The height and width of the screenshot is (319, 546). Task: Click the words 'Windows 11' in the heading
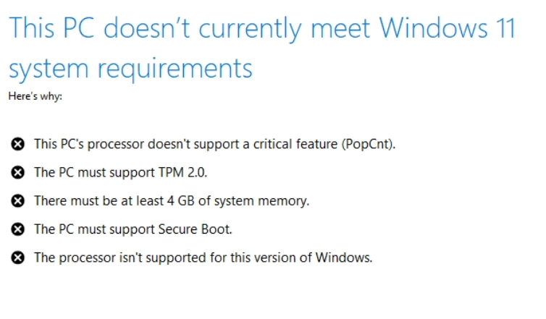click(x=448, y=29)
